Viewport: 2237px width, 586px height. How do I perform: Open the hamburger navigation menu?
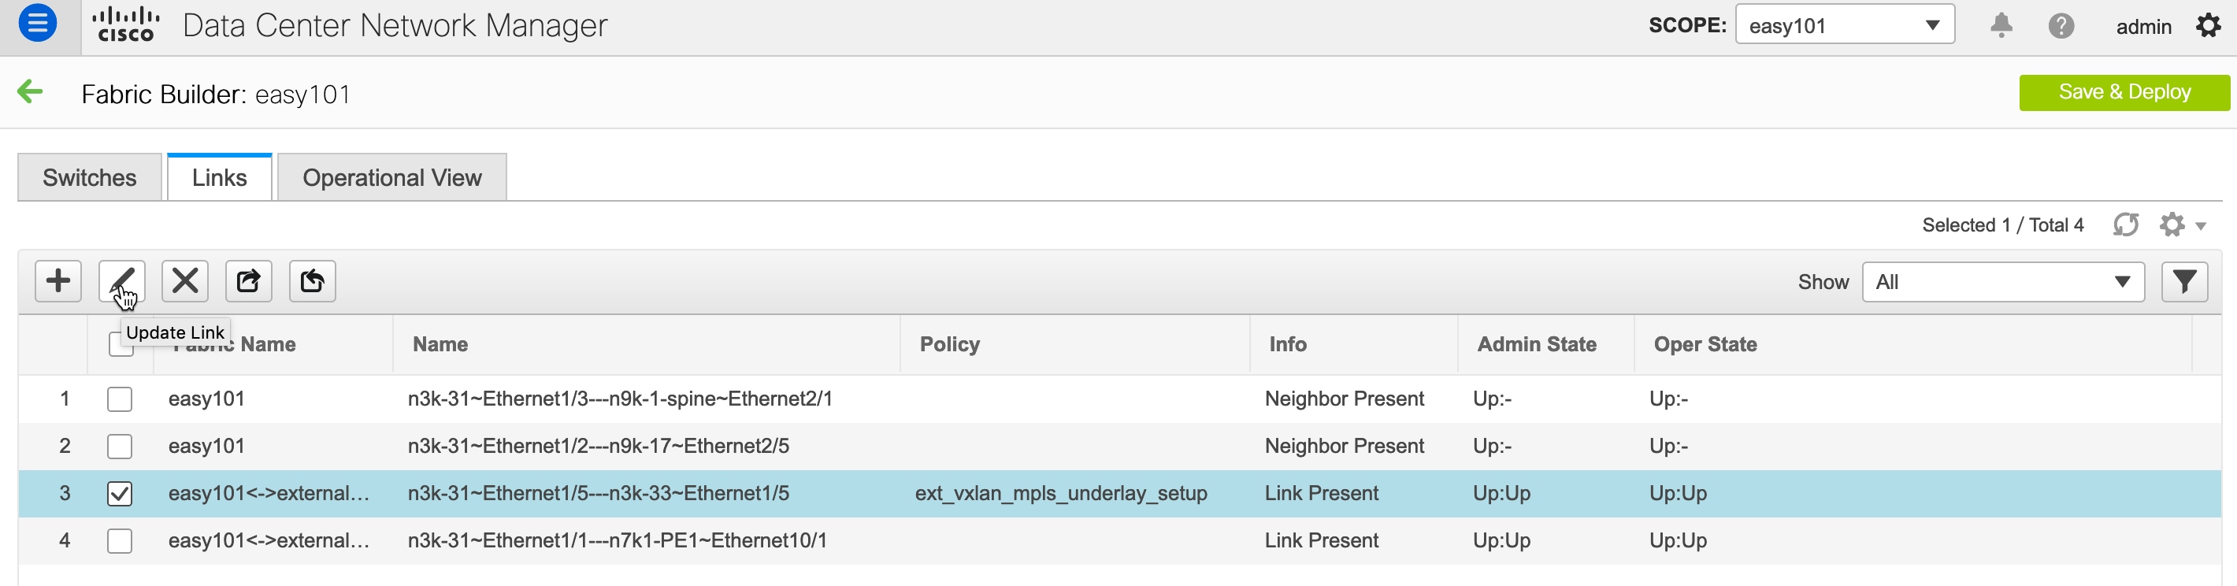point(37,24)
